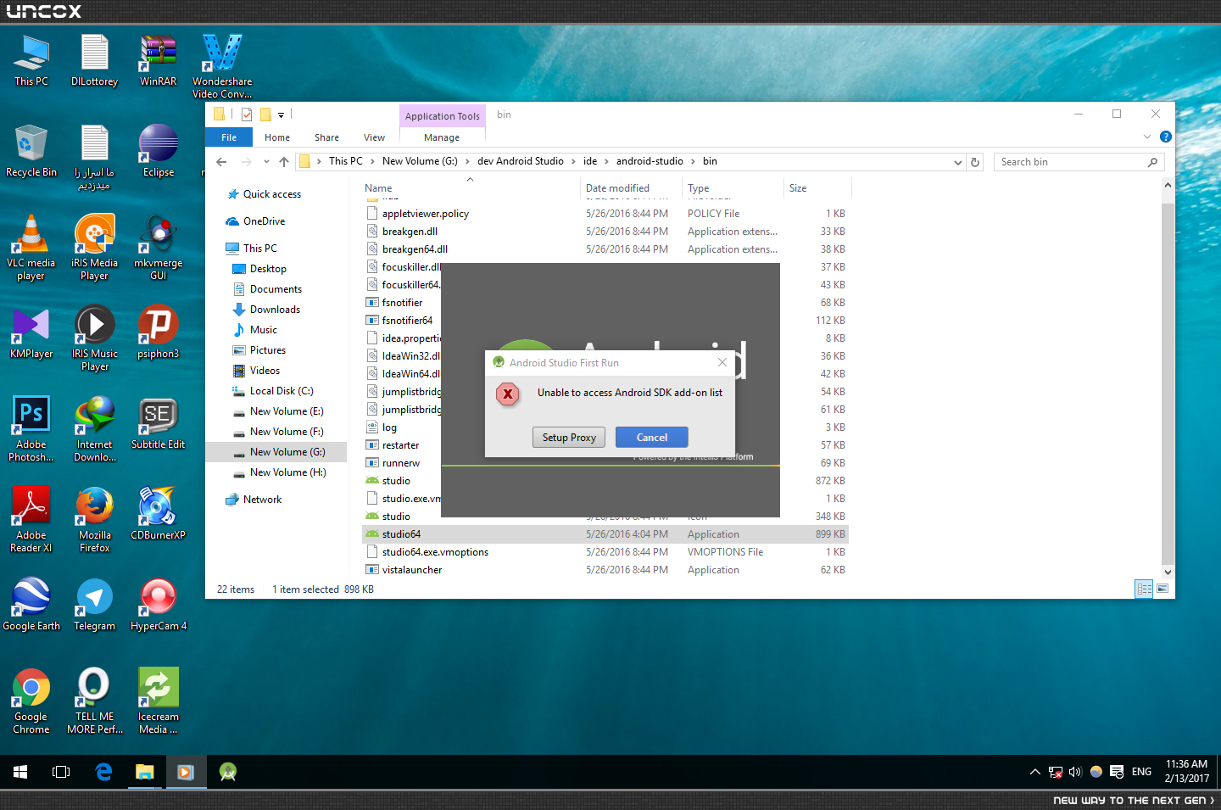The image size is (1221, 810).
Task: Click the Google Chrome desktop shortcut
Action: tap(31, 701)
